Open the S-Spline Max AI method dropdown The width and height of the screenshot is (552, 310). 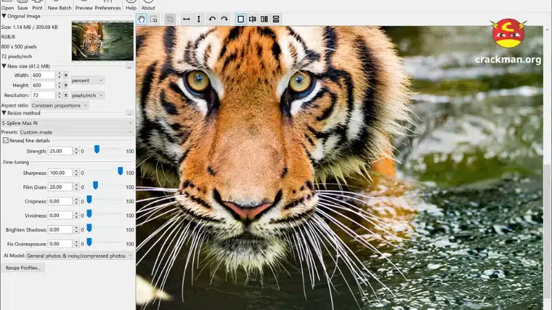point(67,123)
